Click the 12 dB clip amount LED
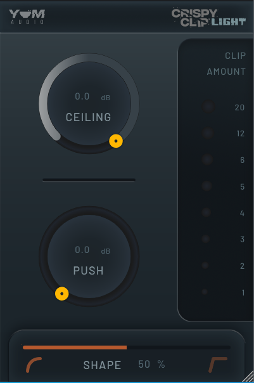Image resolution: width=254 pixels, height=383 pixels. coord(208,133)
